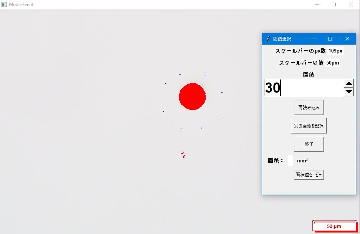Click the 閾値 label above the spinbox
Viewport: 360px width, 234px height.
point(308,74)
